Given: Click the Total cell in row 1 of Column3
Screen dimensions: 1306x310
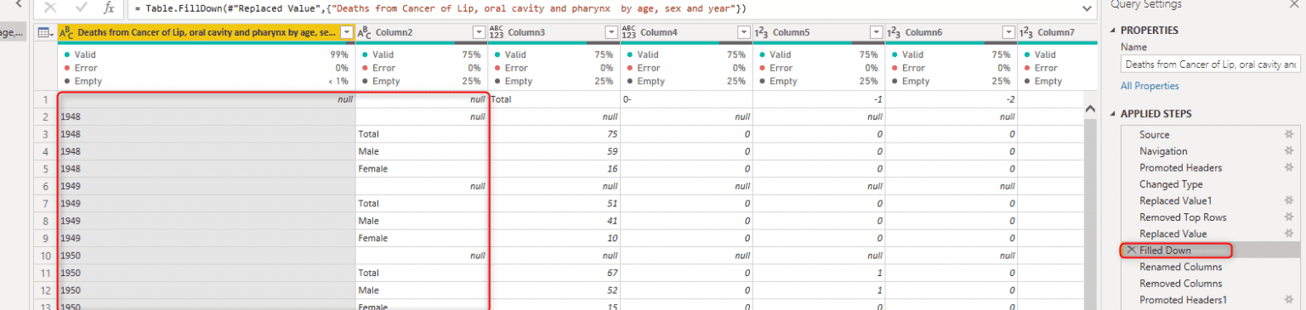Looking at the screenshot, I should point(554,99).
